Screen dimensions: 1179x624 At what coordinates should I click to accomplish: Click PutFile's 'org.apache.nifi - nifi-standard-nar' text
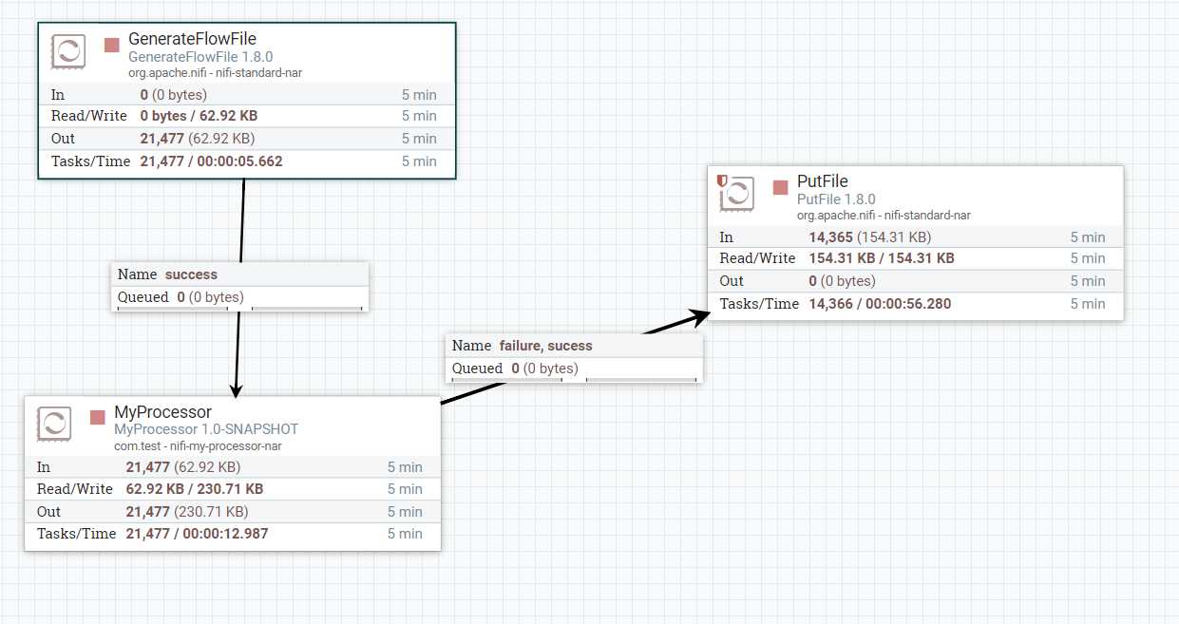tap(884, 216)
